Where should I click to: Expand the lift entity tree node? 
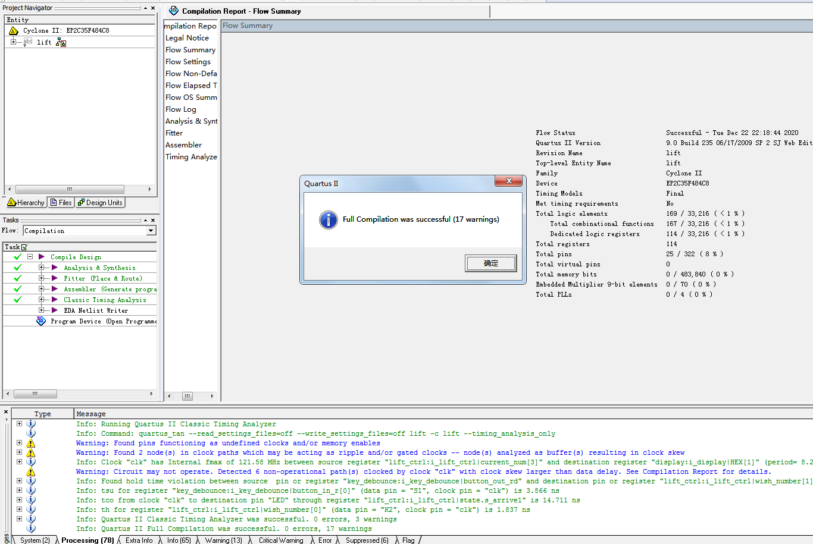coord(13,42)
